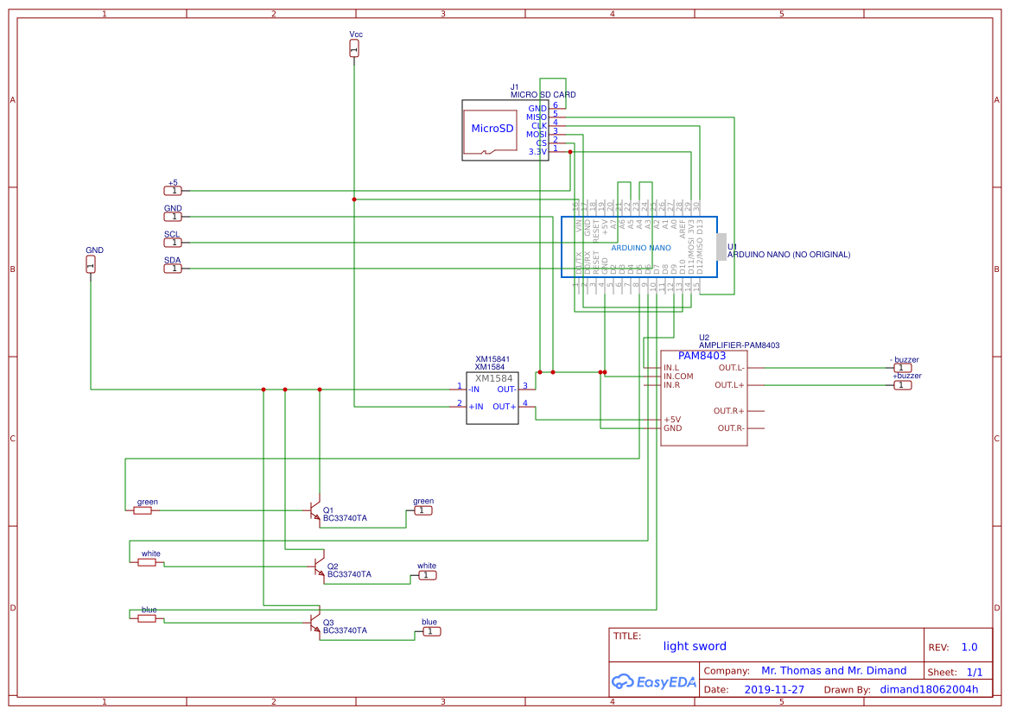
Task: Click the "OUT+" pin label on XM1584
Action: pos(505,407)
